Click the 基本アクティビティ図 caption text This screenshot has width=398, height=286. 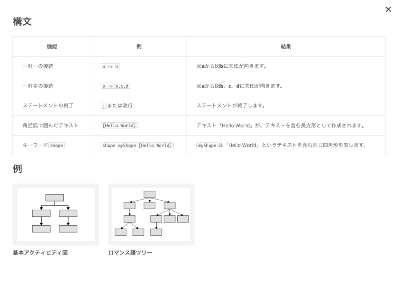tap(40, 253)
